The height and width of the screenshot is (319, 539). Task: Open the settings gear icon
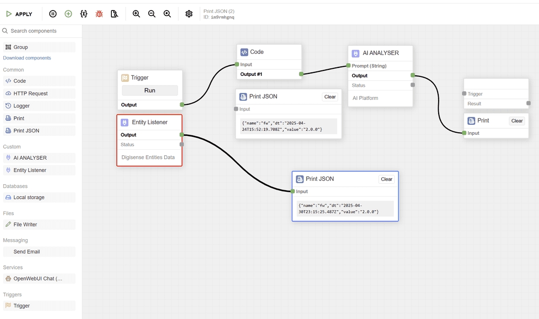(x=189, y=14)
